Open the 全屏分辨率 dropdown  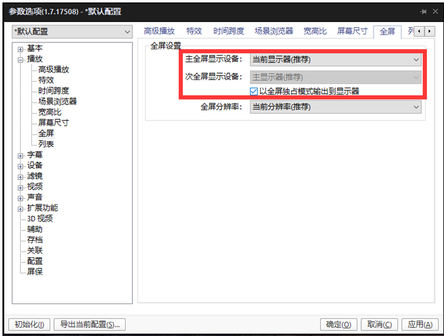[x=335, y=107]
